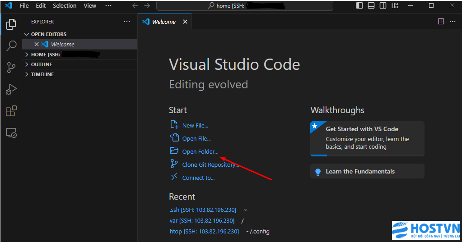Click the Clone Git Repository... link
Viewport: 462px width, 242px height.
point(210,164)
